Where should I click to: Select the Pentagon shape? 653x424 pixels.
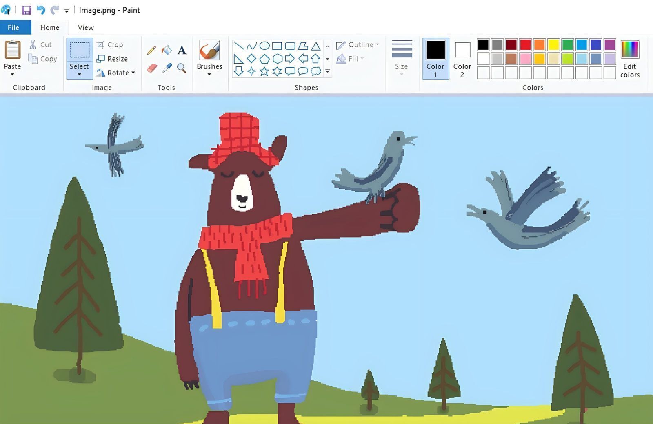click(264, 59)
